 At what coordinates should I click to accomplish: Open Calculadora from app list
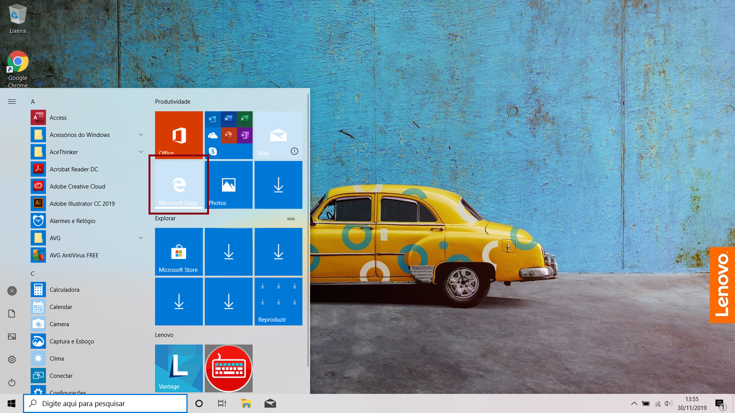point(64,289)
